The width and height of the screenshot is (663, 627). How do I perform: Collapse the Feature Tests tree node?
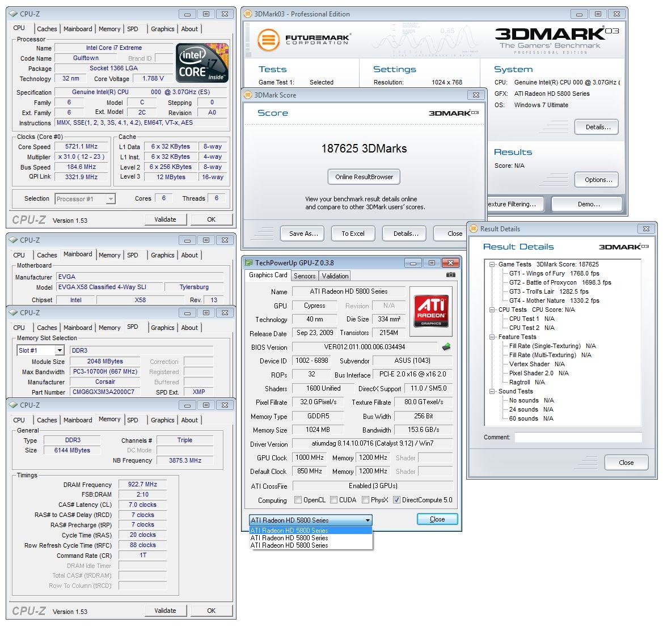[x=492, y=337]
